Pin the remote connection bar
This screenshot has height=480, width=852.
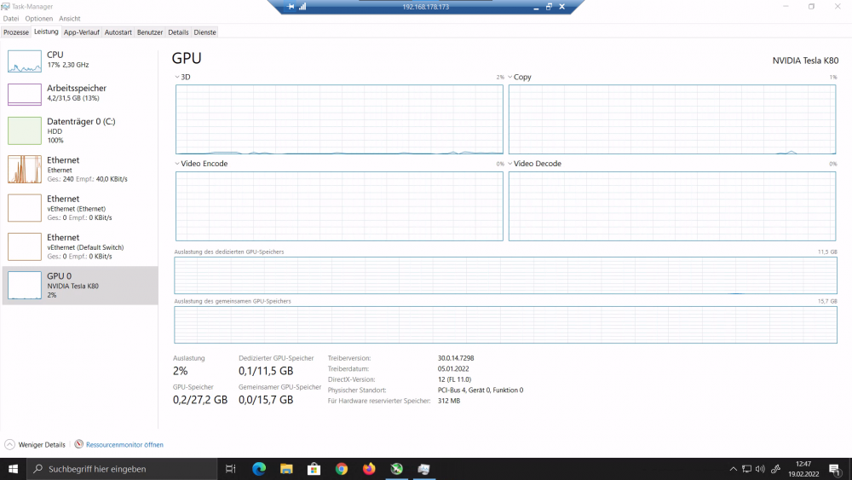point(291,7)
